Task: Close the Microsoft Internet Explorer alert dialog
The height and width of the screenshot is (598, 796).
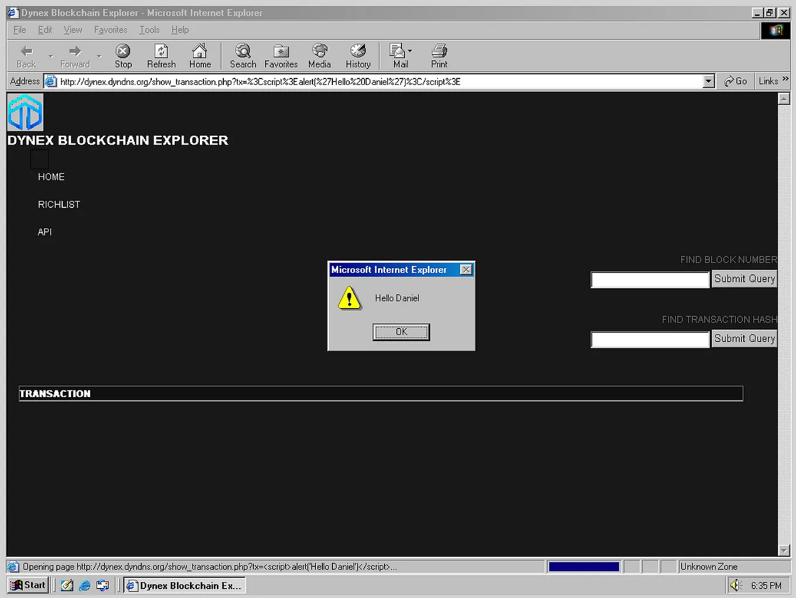Action: (x=466, y=269)
